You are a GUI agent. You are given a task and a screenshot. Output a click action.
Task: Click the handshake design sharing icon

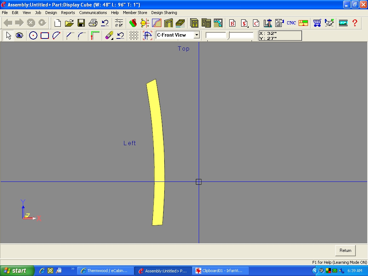(329, 23)
